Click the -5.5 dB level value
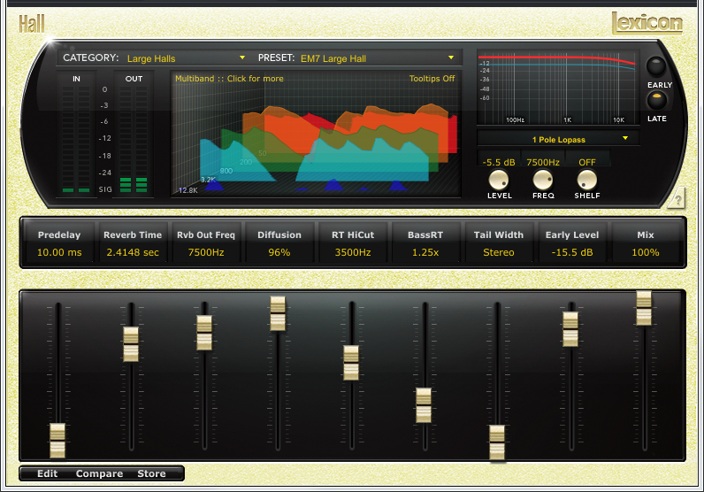The height and width of the screenshot is (492, 704). point(498,162)
